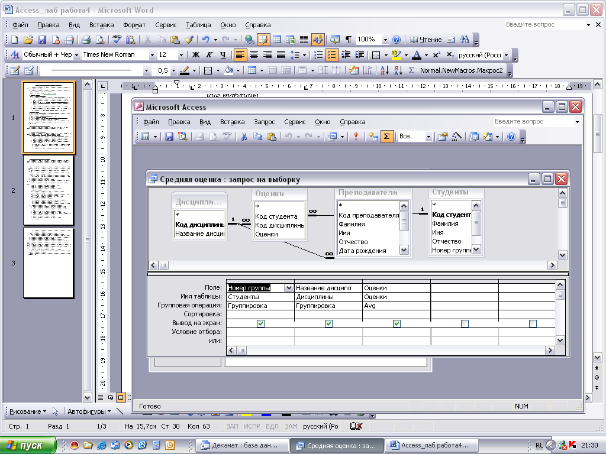Viewport: 606px width, 454px height.
Task: Open Рисование drawing menu button
Action: point(27,411)
